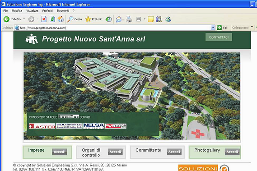Click Accedi next to Imprese
This screenshot has width=257, height=171.
point(60,152)
